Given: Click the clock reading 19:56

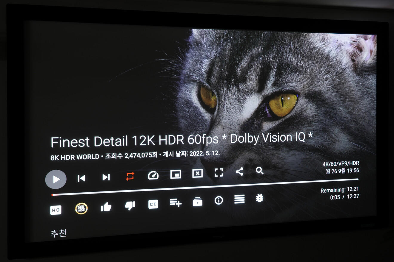Looking at the screenshot, I should (x=352, y=171).
